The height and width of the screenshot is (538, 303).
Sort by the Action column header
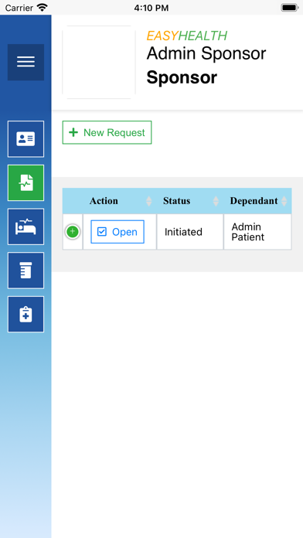[x=119, y=201]
